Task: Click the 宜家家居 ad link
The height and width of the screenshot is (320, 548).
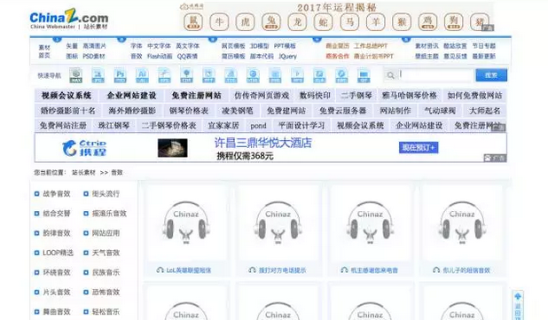Action: 223,125
